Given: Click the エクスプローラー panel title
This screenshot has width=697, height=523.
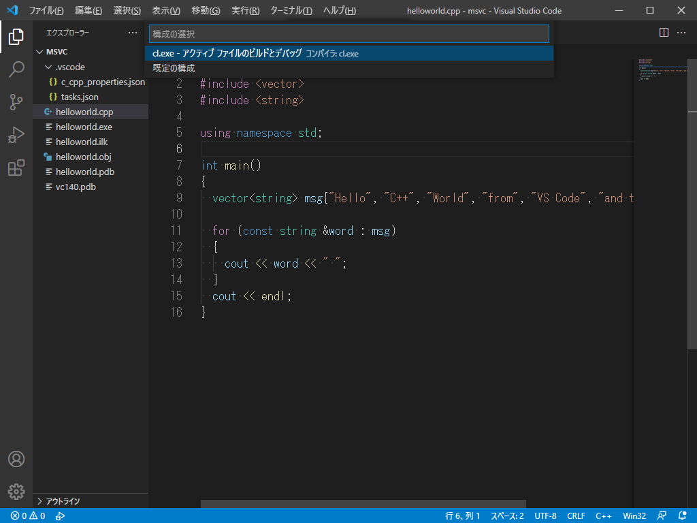Looking at the screenshot, I should [x=67, y=33].
